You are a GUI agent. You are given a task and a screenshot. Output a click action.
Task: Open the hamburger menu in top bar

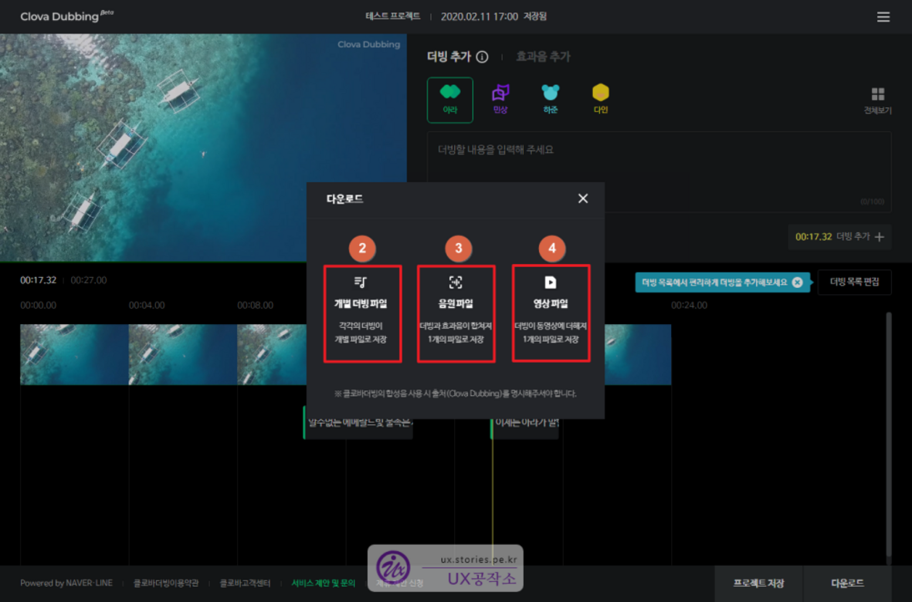(883, 17)
